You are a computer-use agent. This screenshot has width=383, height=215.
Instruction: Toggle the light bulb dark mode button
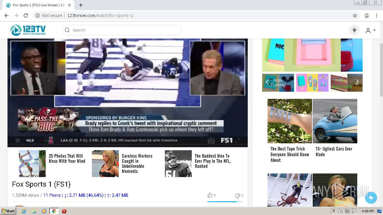(x=355, y=30)
